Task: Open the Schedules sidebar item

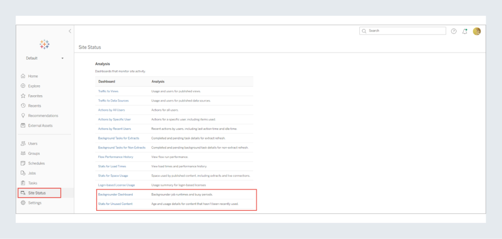Action: click(x=36, y=163)
